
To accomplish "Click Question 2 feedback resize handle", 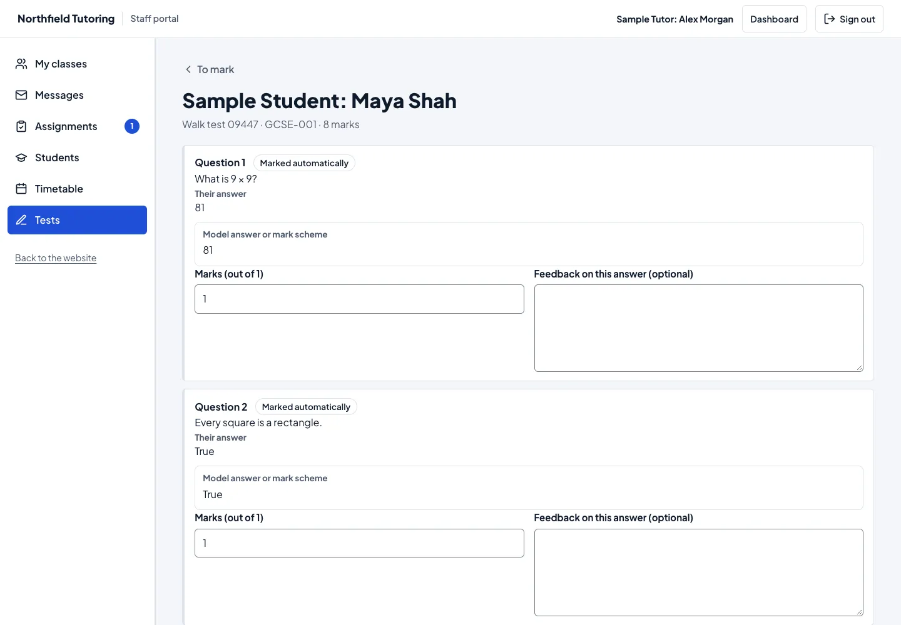I will pyautogui.click(x=860, y=612).
